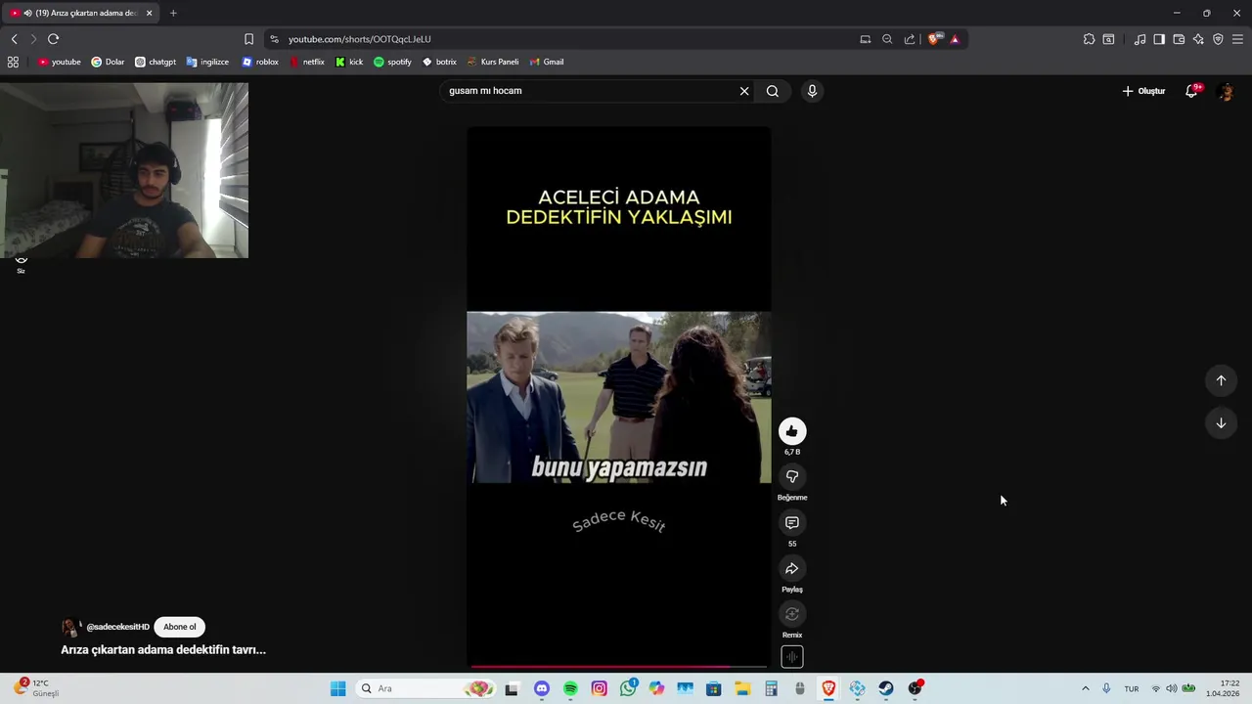This screenshot has width=1252, height=704.
Task: Open the youtube bookmark
Action: coord(60,62)
